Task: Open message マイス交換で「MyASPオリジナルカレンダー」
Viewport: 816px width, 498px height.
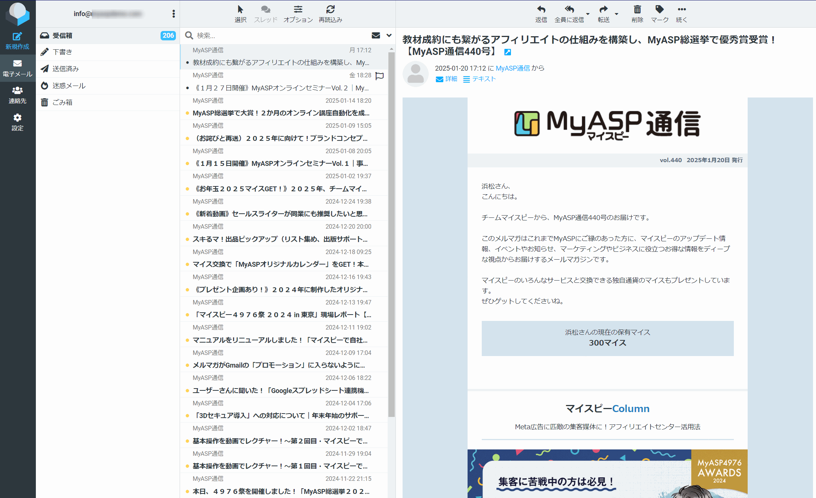Action: point(284,259)
